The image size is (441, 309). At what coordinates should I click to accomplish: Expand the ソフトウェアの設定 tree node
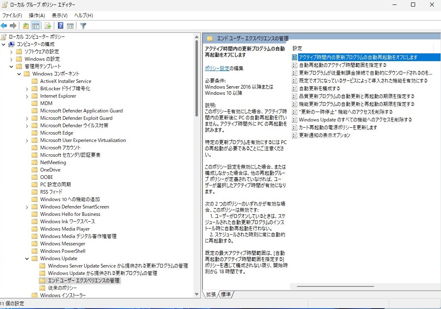tap(11, 52)
